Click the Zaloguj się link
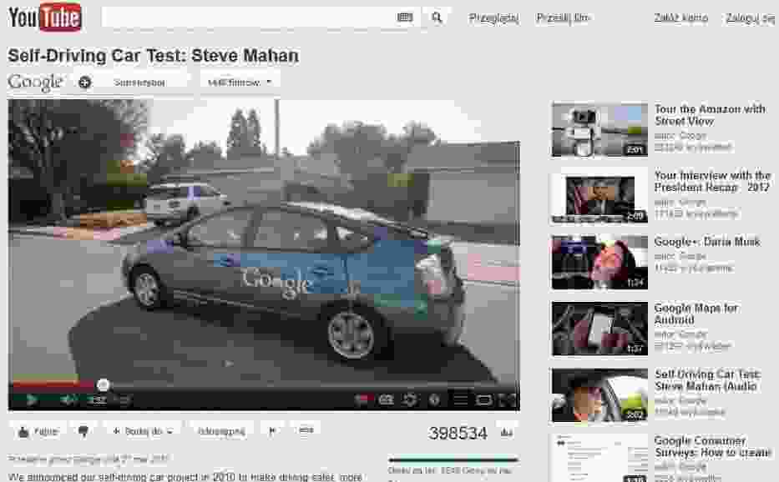This screenshot has width=779, height=482. click(750, 18)
